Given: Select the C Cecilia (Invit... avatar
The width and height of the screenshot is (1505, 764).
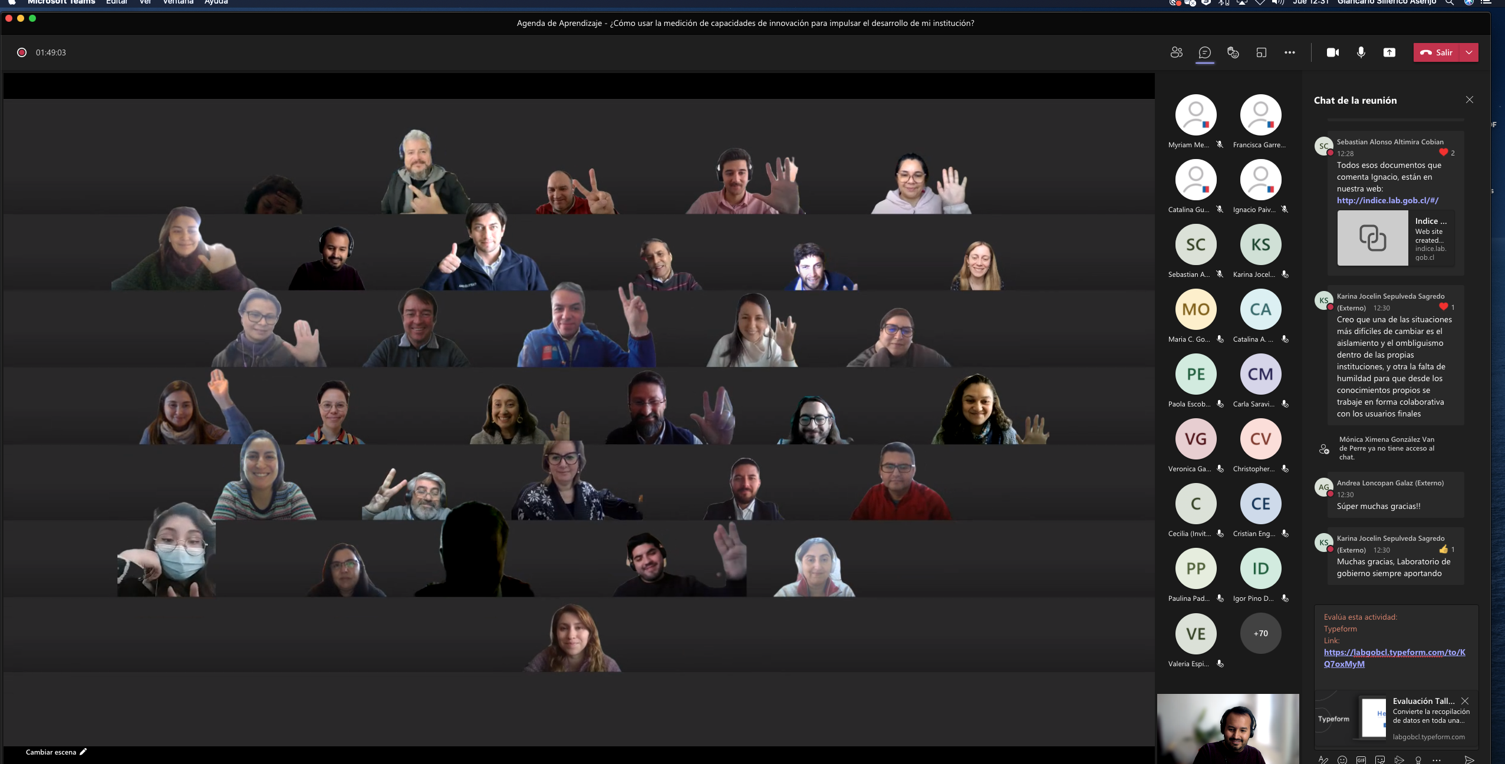Looking at the screenshot, I should click(1196, 504).
